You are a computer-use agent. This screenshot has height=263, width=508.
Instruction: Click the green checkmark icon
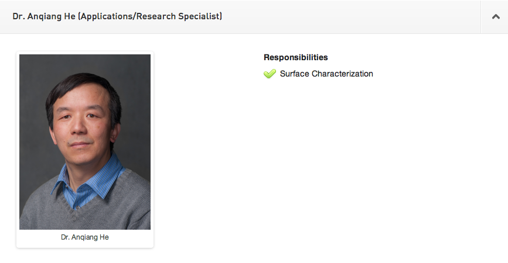[x=270, y=74]
